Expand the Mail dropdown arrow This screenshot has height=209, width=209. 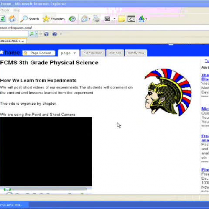[89, 19]
